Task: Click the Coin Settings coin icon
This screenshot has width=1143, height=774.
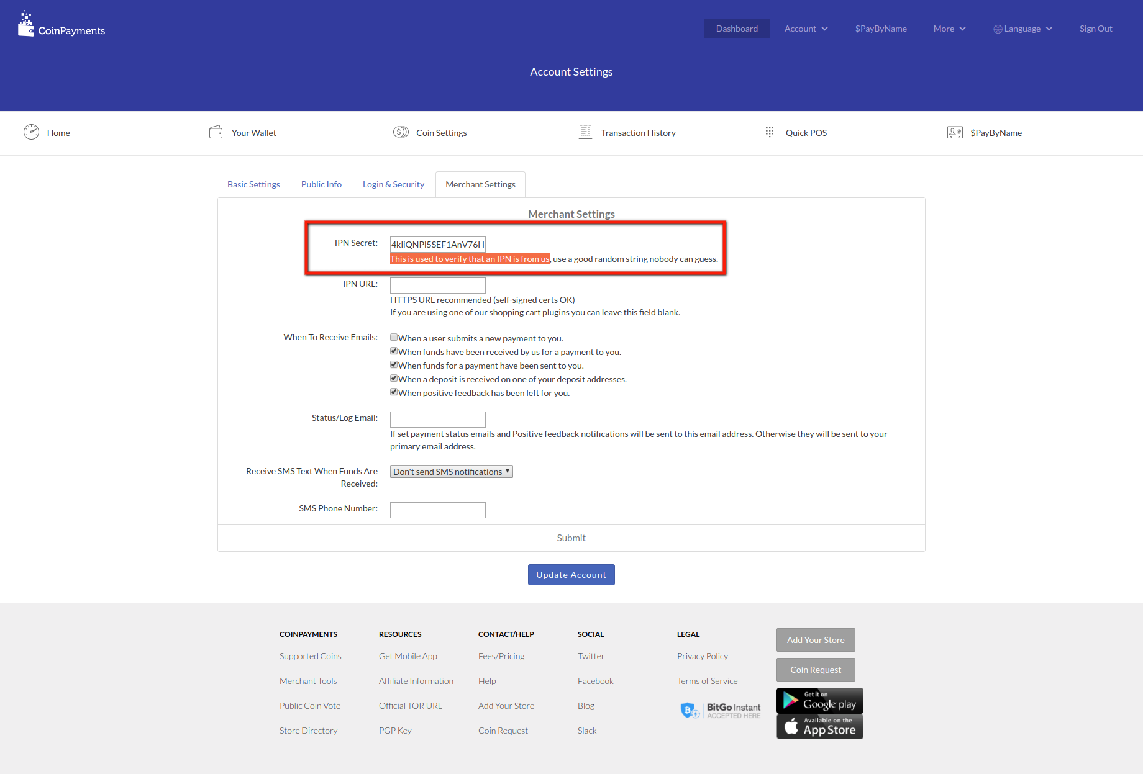Action: (x=401, y=132)
